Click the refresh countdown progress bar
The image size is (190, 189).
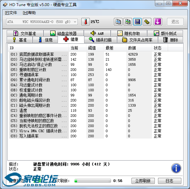click(x=92, y=181)
